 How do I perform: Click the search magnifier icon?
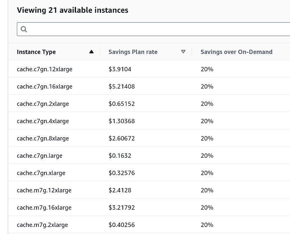click(24, 29)
